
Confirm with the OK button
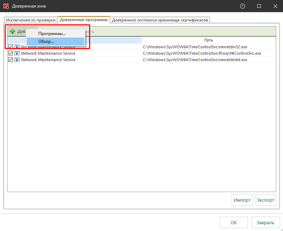(x=234, y=222)
